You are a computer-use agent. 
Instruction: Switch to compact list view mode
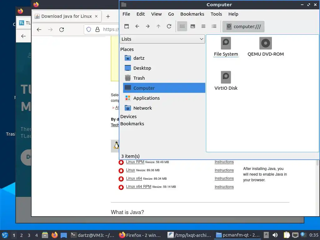(x=203, y=26)
